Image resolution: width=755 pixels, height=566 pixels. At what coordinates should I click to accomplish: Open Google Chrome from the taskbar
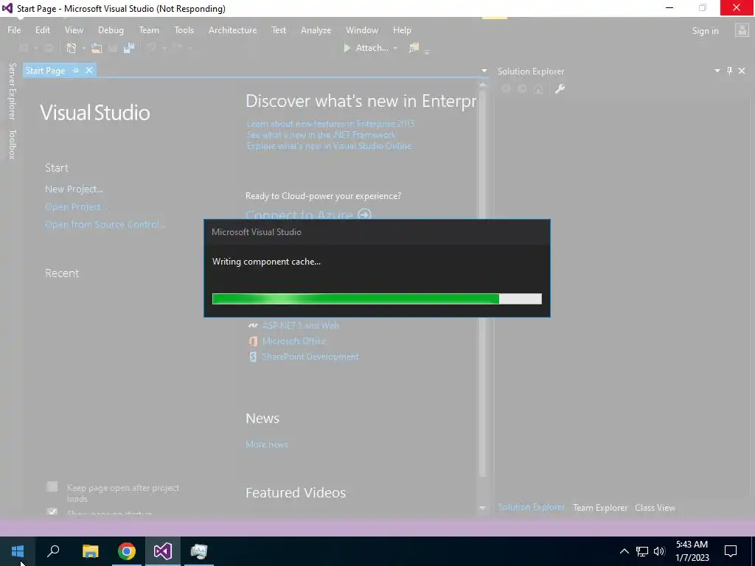tap(127, 551)
